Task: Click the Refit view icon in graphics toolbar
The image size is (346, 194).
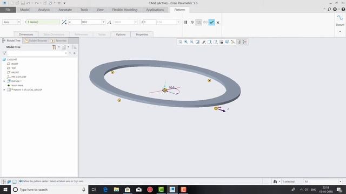Action: (180, 42)
